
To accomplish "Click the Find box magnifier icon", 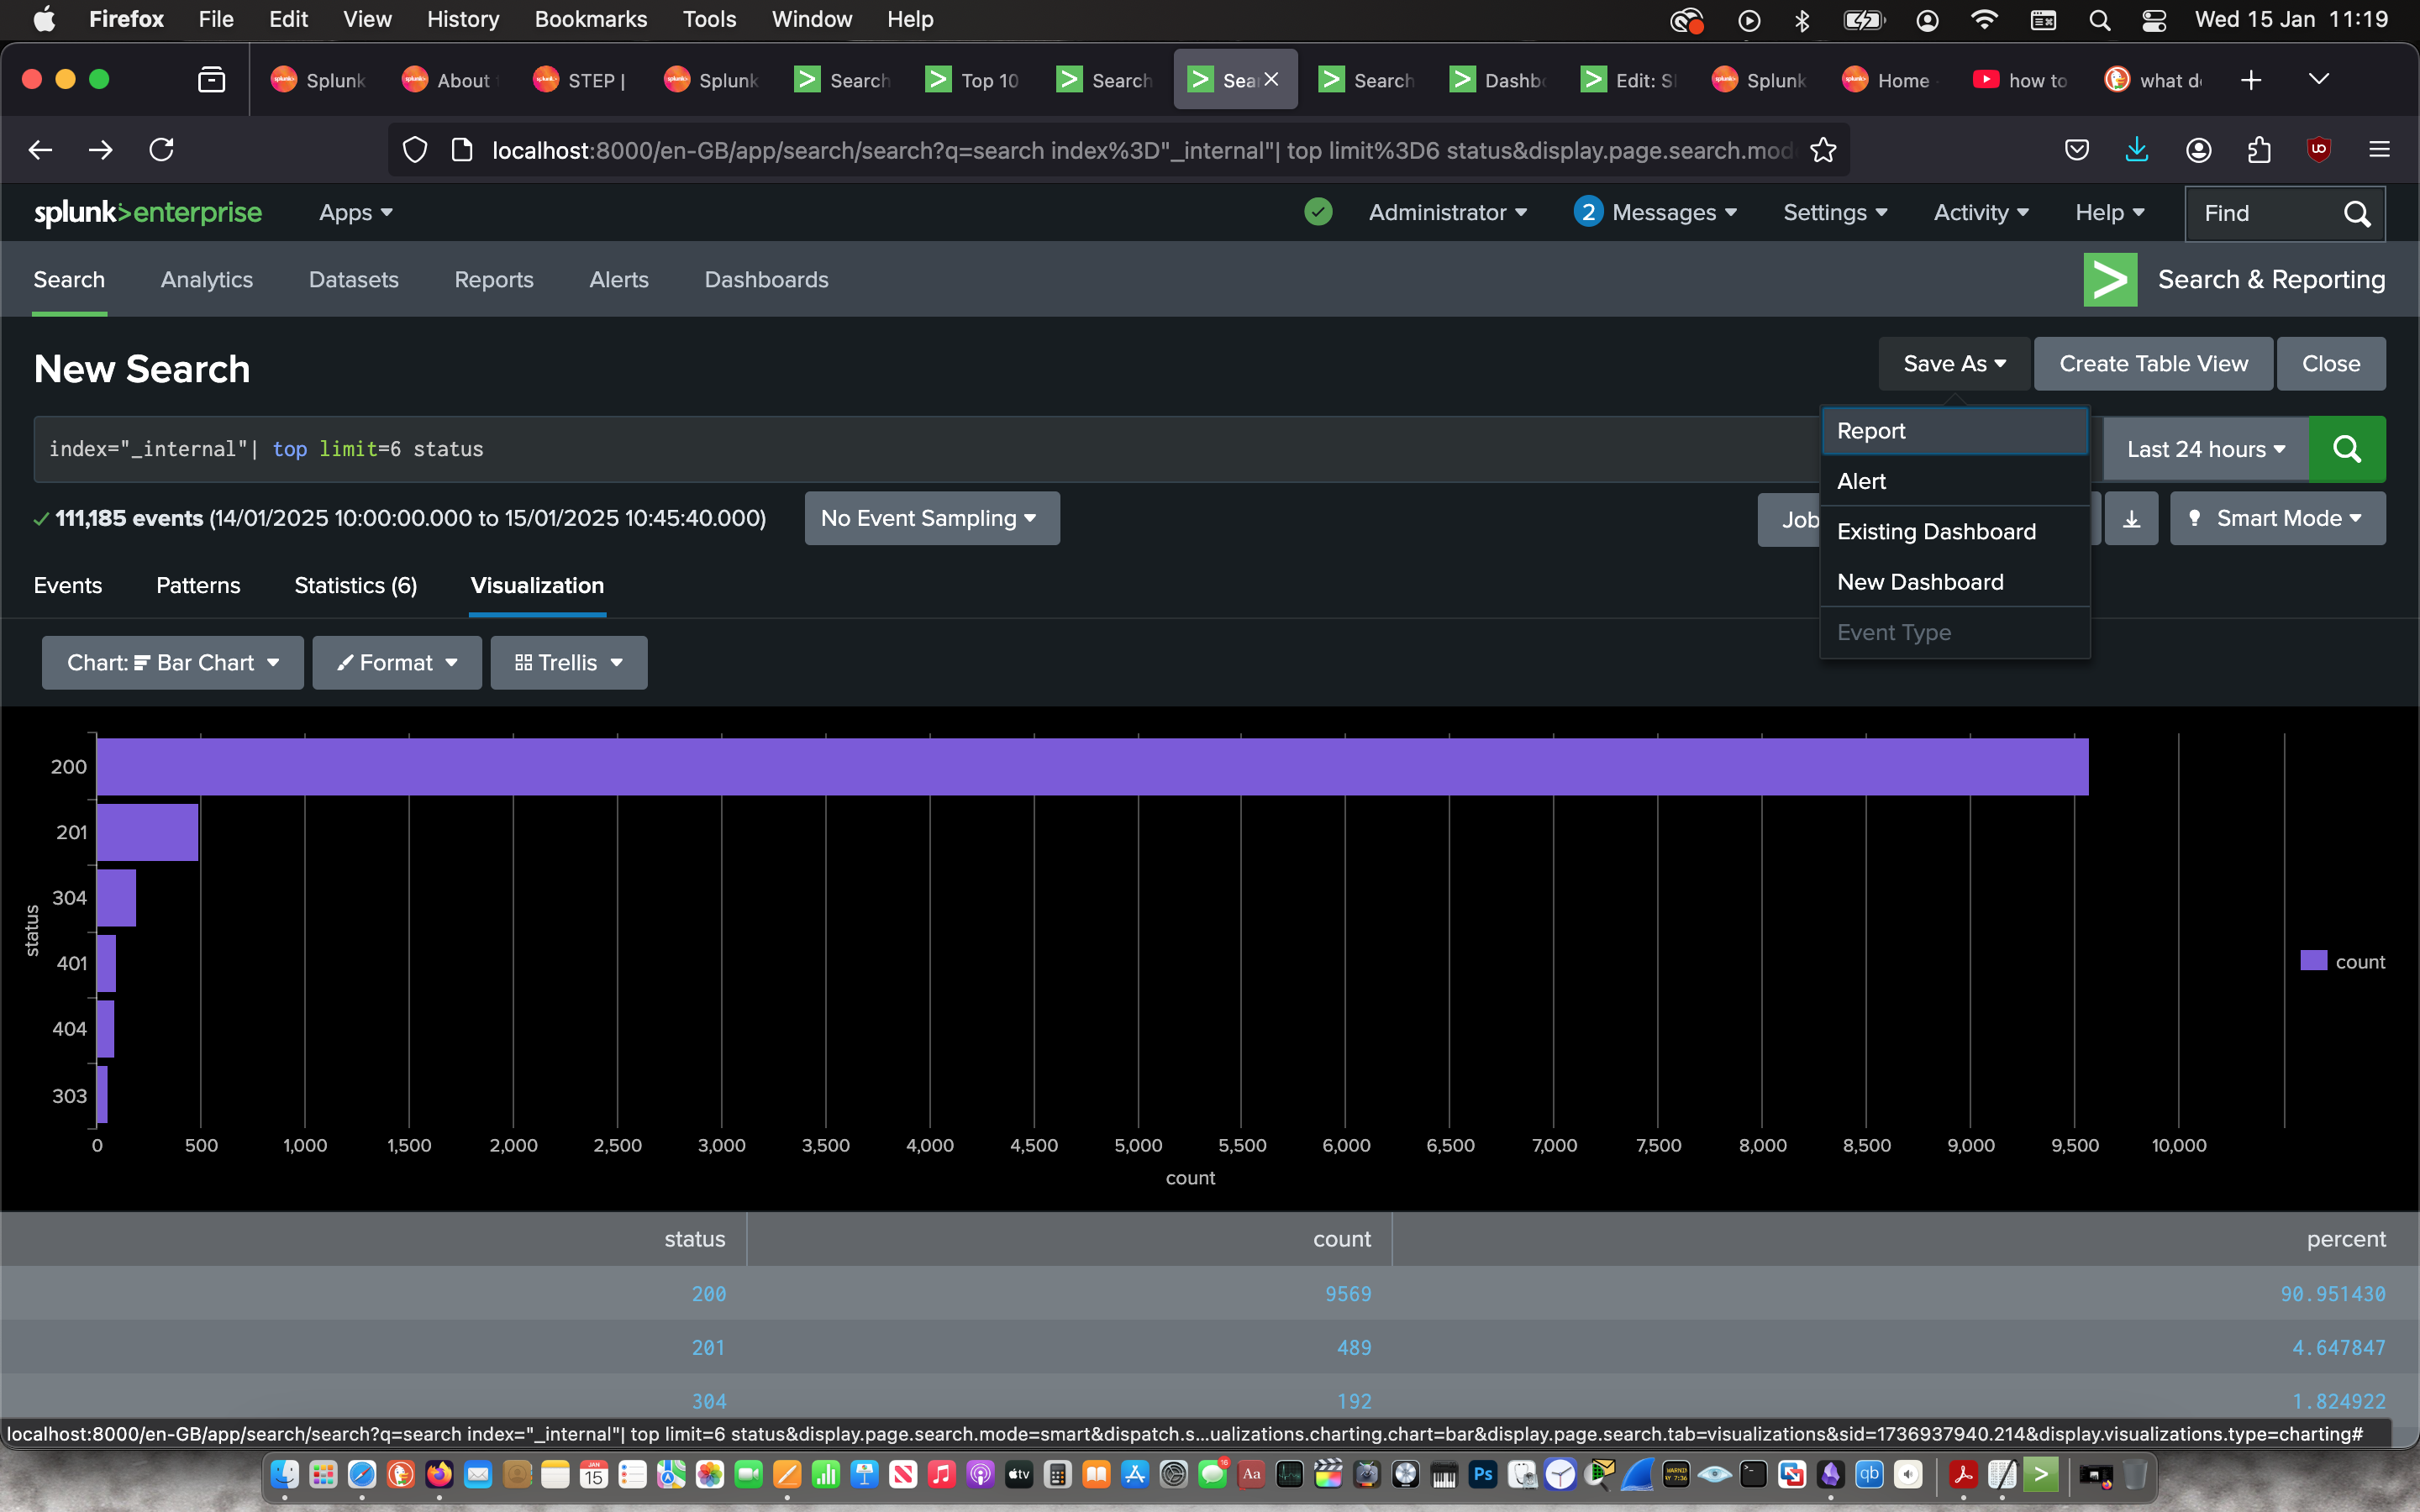I will click(2356, 213).
